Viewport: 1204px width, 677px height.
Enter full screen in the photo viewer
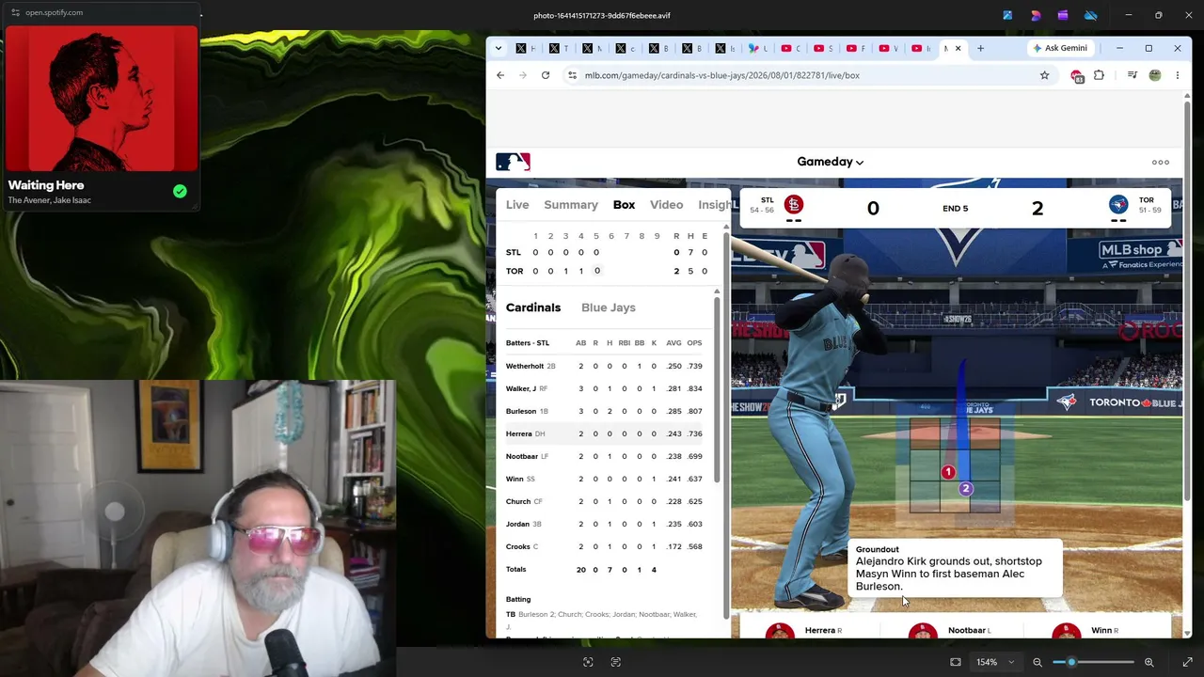click(x=1187, y=662)
